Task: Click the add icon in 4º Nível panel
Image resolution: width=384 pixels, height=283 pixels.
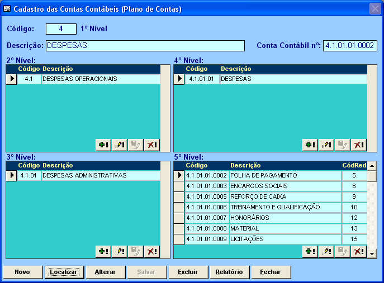Action: [x=310, y=145]
